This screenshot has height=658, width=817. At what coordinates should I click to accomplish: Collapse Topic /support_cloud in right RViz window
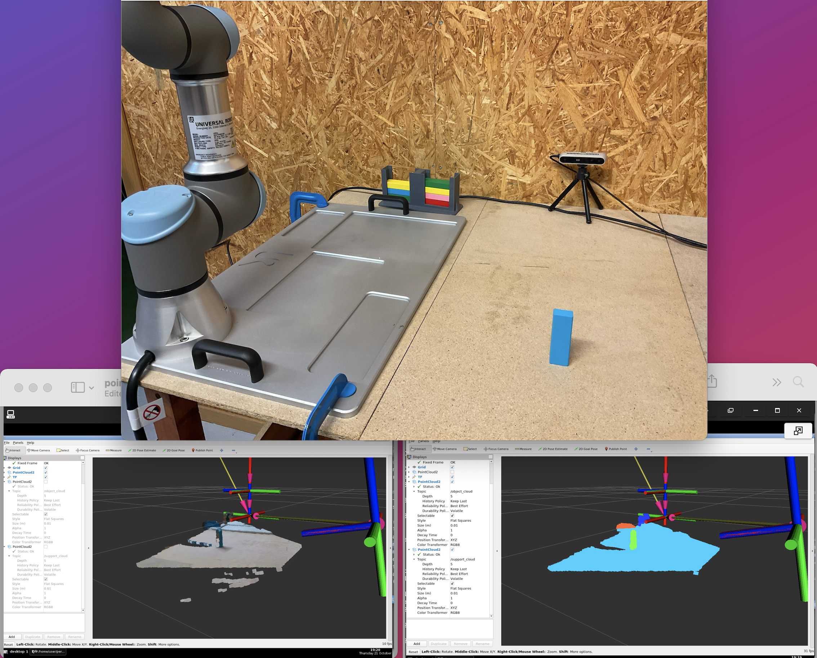tap(414, 559)
